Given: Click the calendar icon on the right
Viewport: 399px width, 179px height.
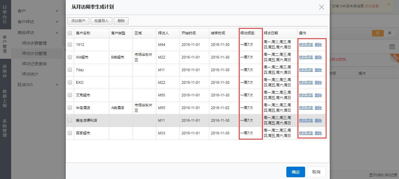Looking at the screenshot, I should pos(392,46).
